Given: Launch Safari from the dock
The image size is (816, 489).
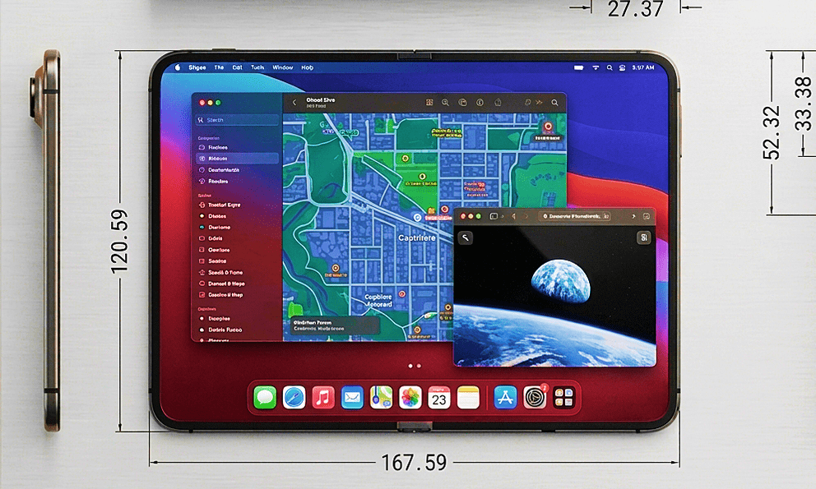Looking at the screenshot, I should [294, 398].
